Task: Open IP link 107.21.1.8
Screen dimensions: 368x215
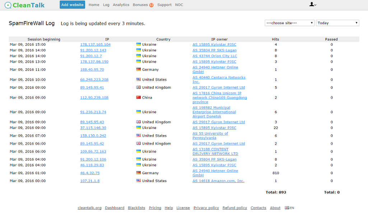Action: [x=90, y=181]
